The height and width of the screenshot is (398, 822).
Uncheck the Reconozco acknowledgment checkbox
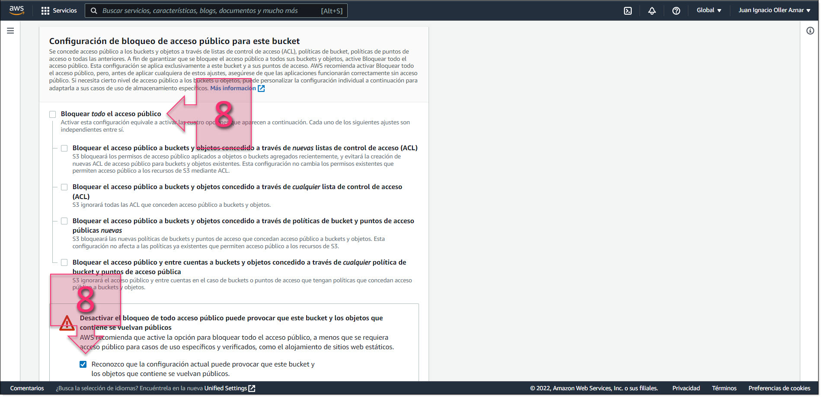(83, 364)
